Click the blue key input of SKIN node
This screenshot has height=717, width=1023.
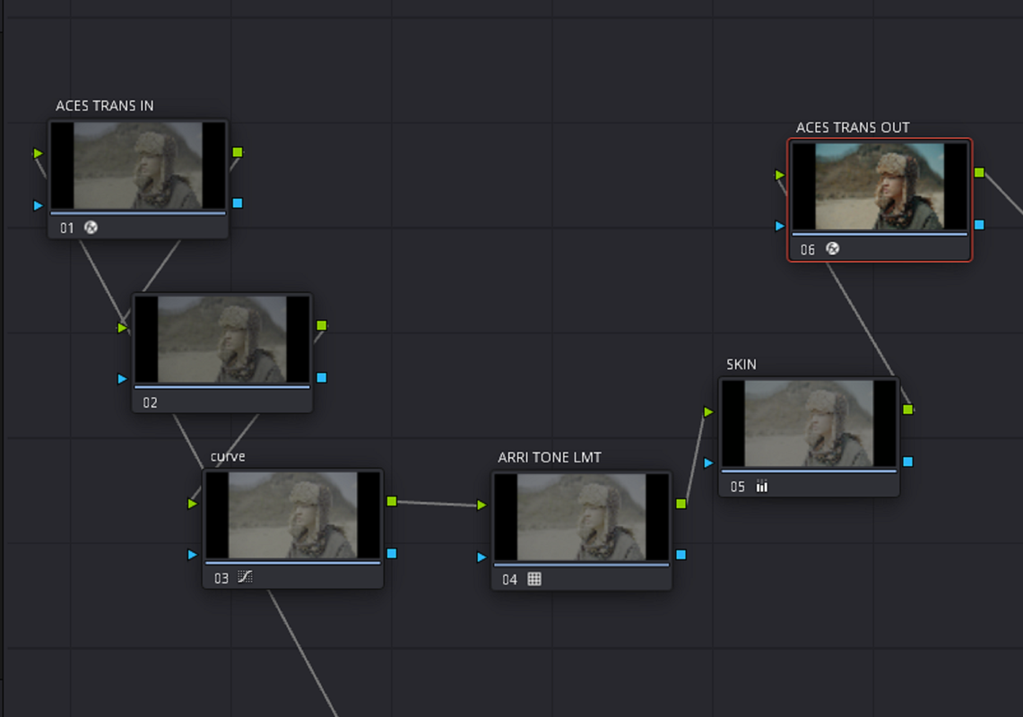click(708, 463)
